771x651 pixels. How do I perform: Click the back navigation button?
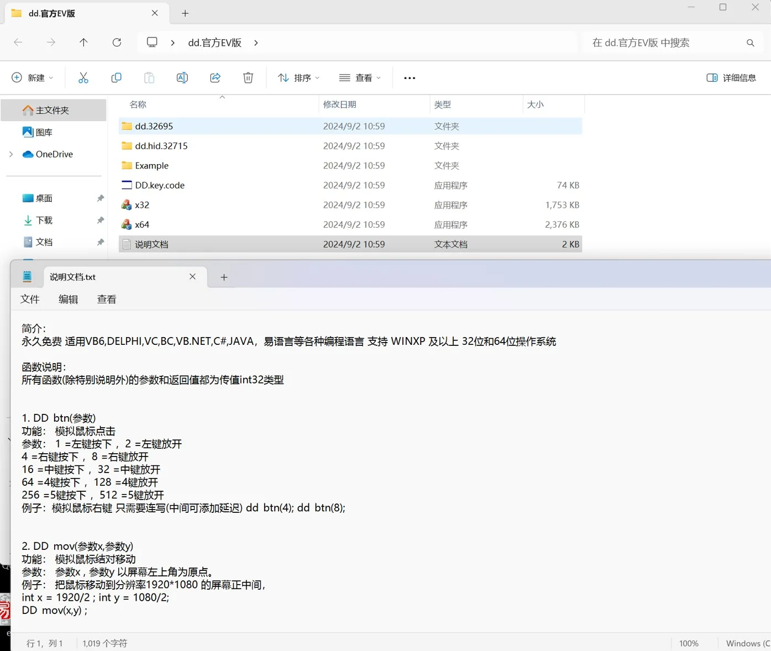coord(18,42)
